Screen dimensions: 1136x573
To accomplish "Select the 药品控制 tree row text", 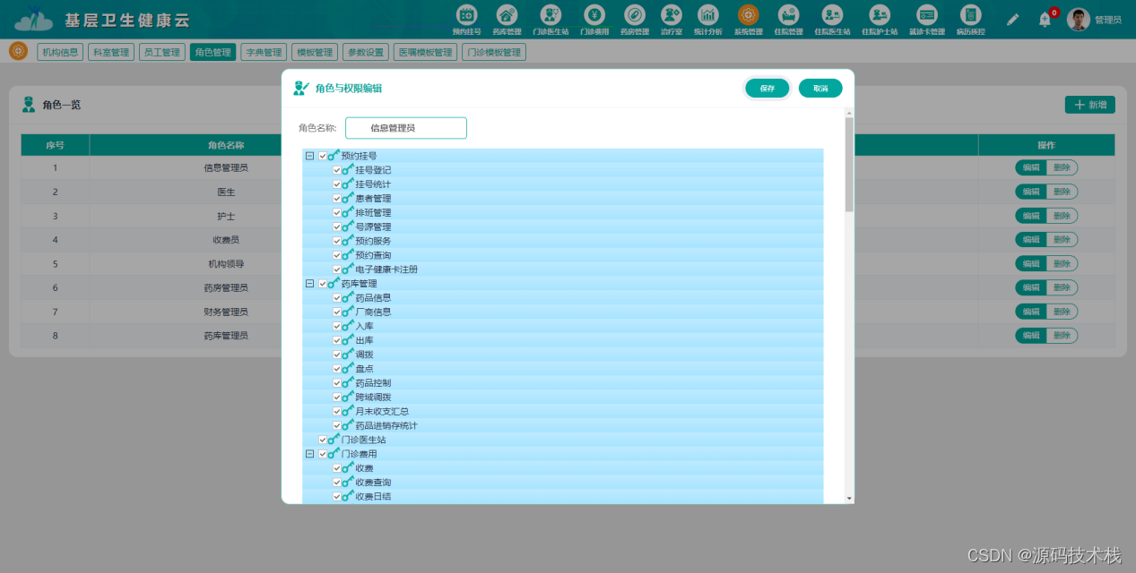I will pos(373,382).
